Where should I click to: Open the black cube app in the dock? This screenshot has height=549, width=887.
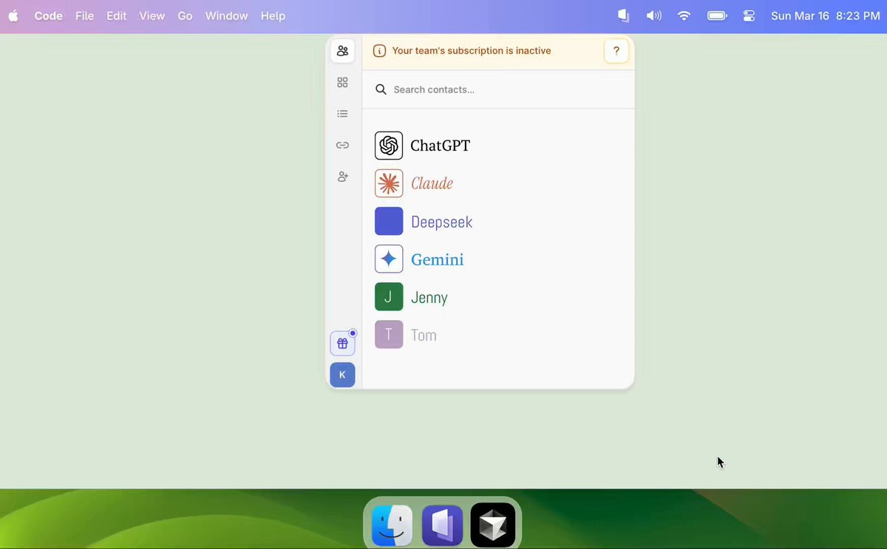coord(492,525)
